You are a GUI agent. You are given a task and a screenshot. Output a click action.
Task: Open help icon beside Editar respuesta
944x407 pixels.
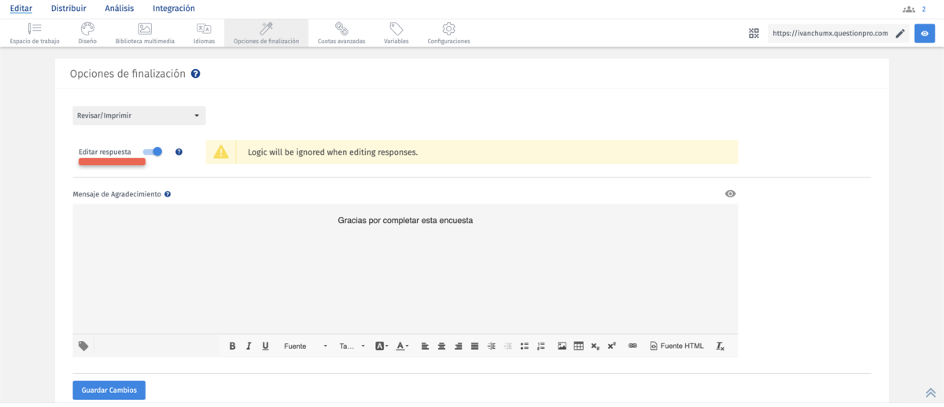pyautogui.click(x=179, y=152)
